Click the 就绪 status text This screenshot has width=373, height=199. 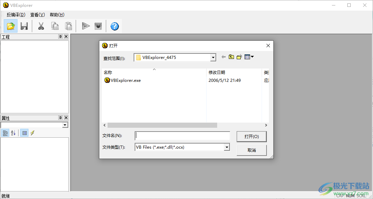point(5,196)
